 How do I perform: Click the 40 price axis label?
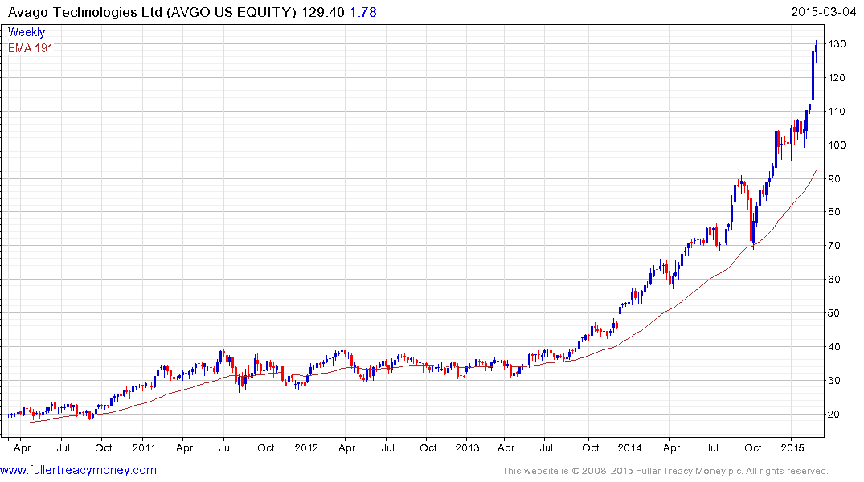(x=834, y=346)
